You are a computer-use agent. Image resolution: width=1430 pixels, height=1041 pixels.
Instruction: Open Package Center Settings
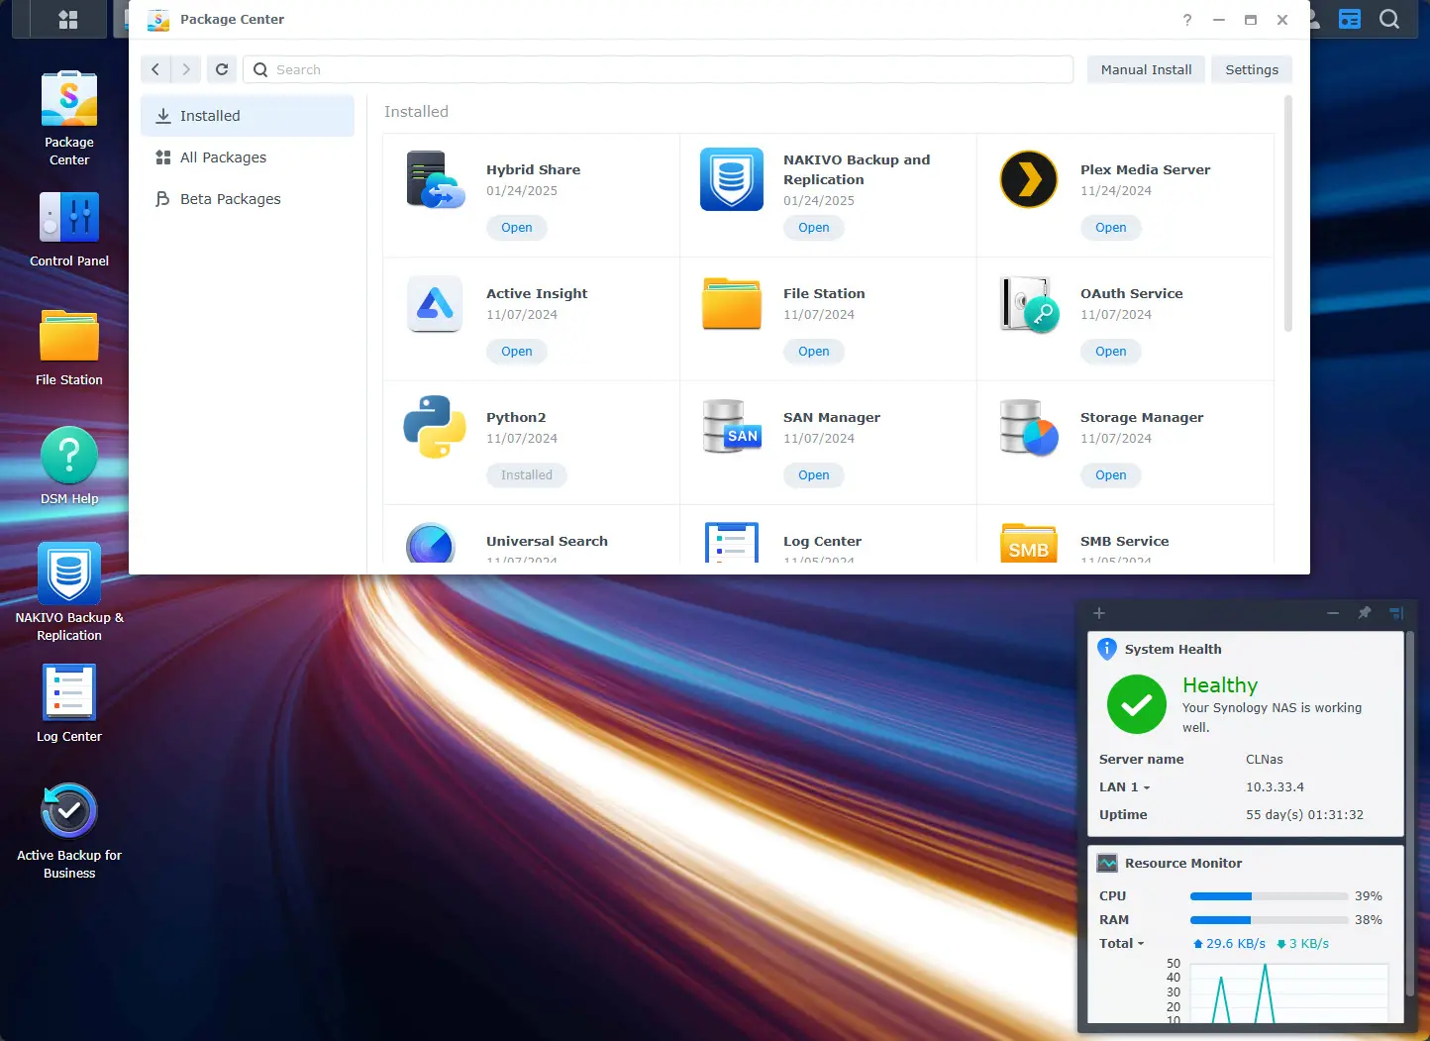click(x=1252, y=69)
